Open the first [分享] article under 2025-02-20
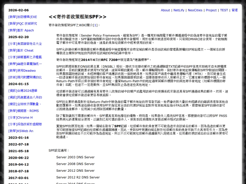This screenshot has width=246, height=184. (x=25, y=44)
